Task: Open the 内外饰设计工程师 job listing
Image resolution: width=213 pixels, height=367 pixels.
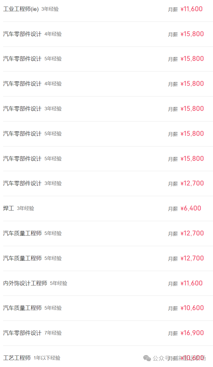Action: 25,283
